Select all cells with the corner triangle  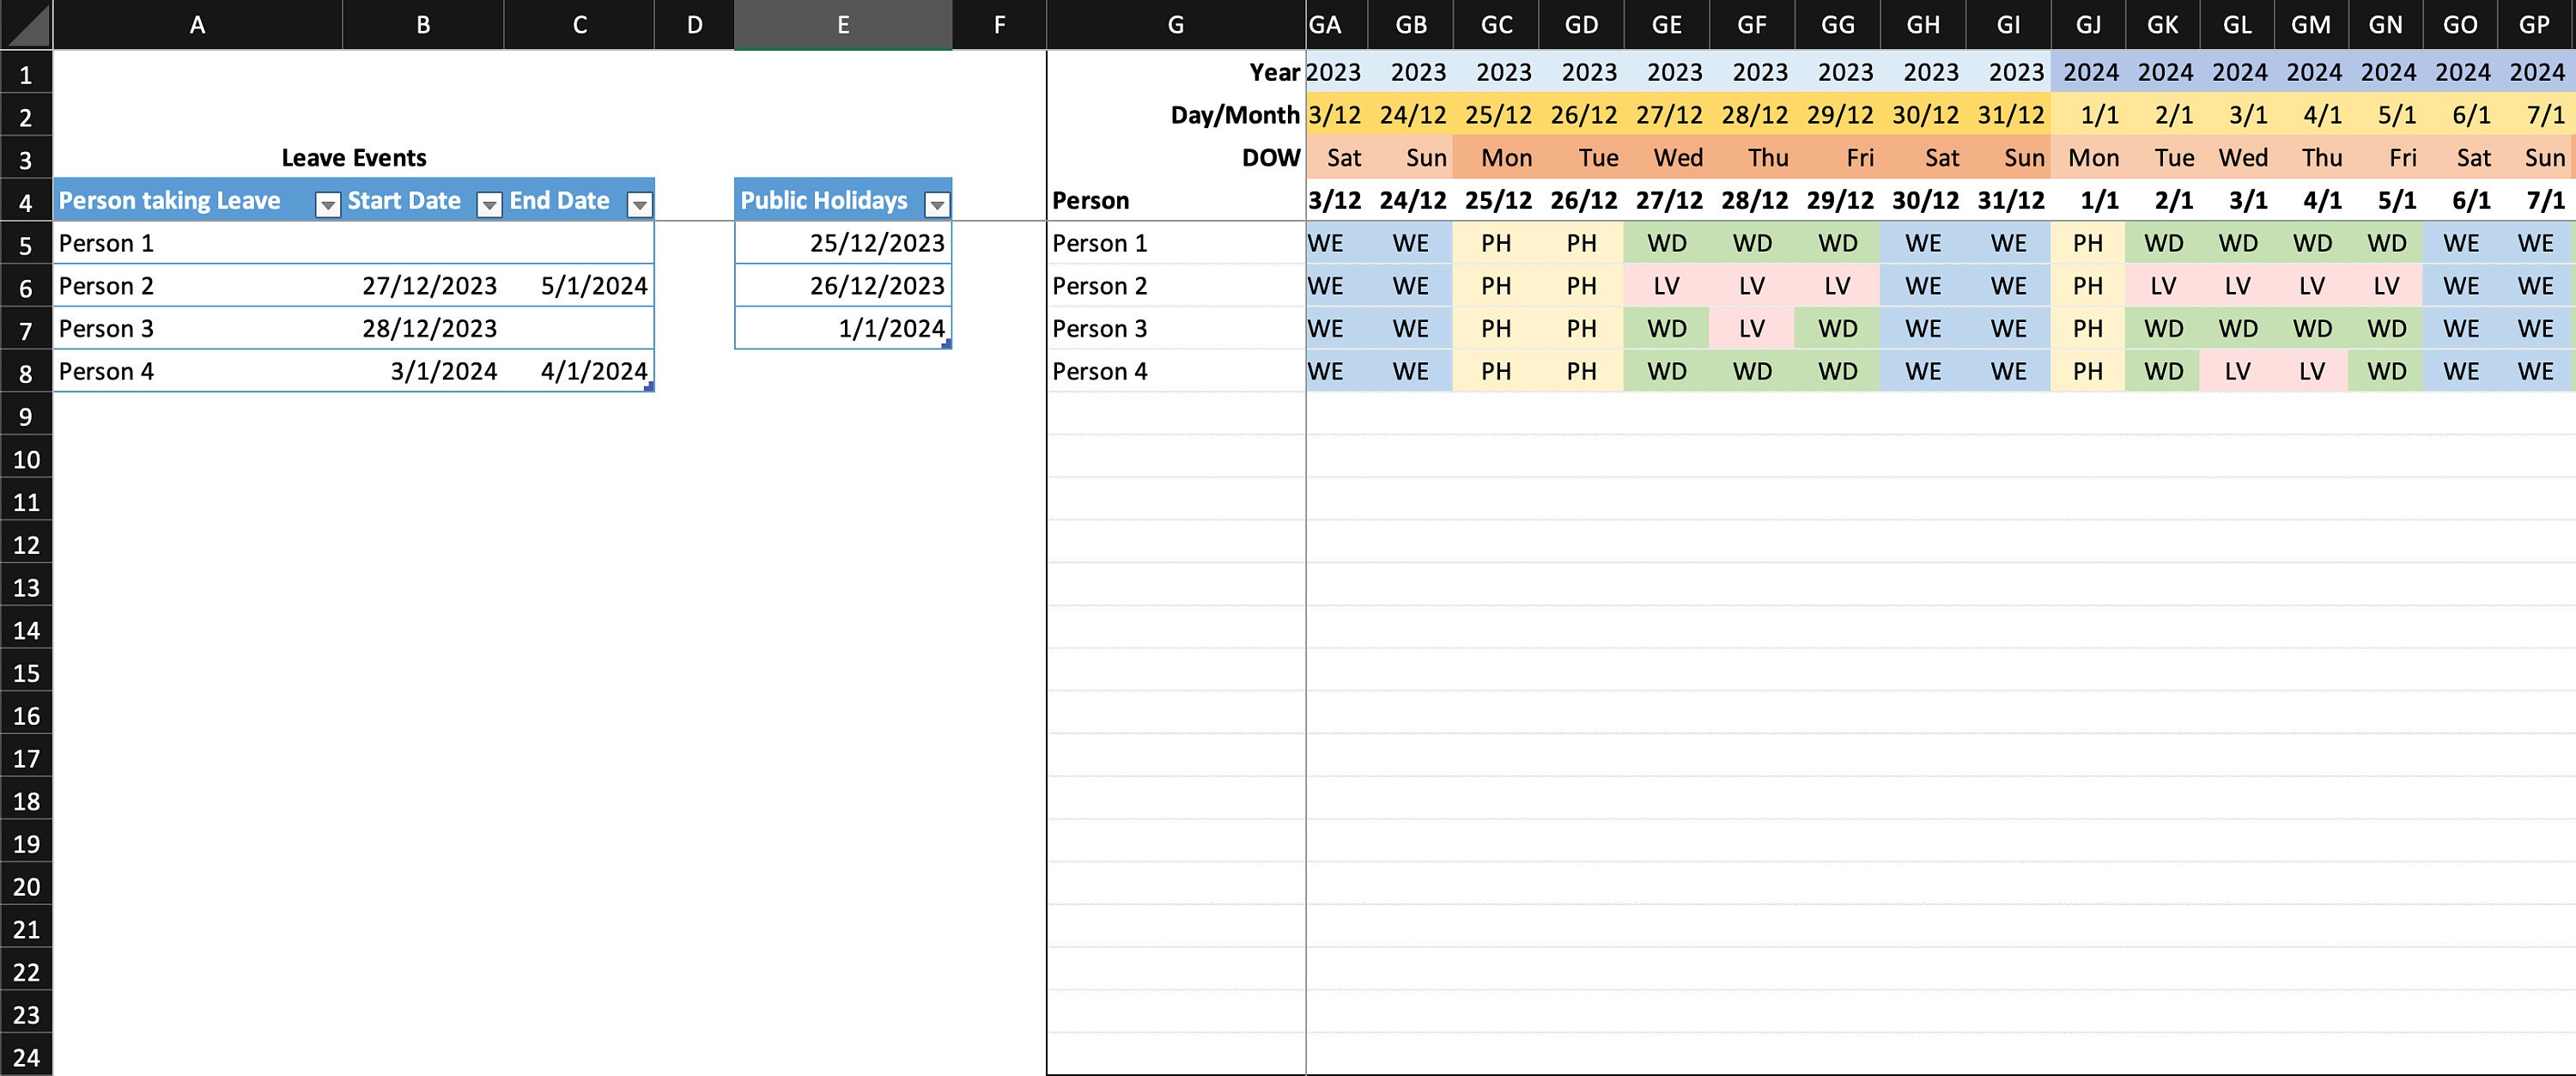27,24
